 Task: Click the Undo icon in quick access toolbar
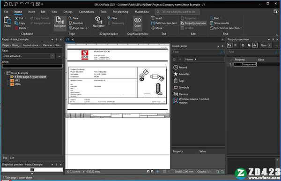[x=22, y=4]
